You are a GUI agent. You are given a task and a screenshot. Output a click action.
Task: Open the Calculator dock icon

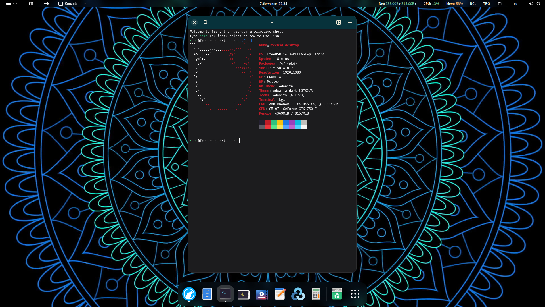point(316,294)
